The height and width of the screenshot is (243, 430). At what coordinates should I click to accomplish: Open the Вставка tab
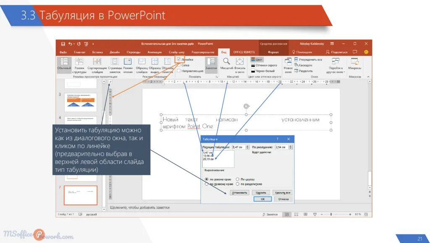97,52
